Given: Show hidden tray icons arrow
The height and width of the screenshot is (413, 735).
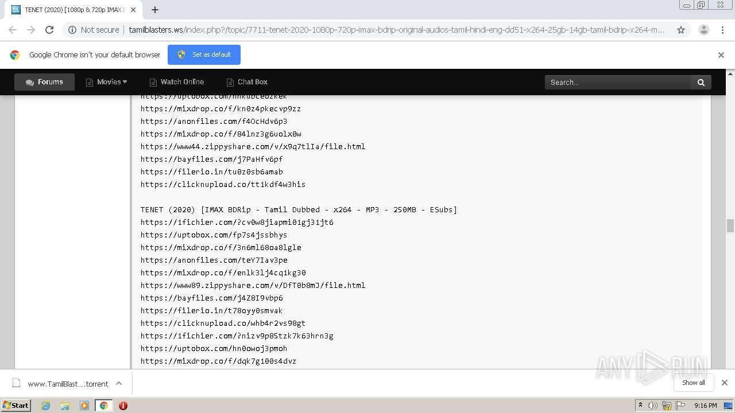Looking at the screenshot, I should 640,406.
